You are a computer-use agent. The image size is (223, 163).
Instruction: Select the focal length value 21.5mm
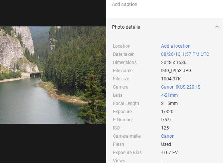coord(169,103)
